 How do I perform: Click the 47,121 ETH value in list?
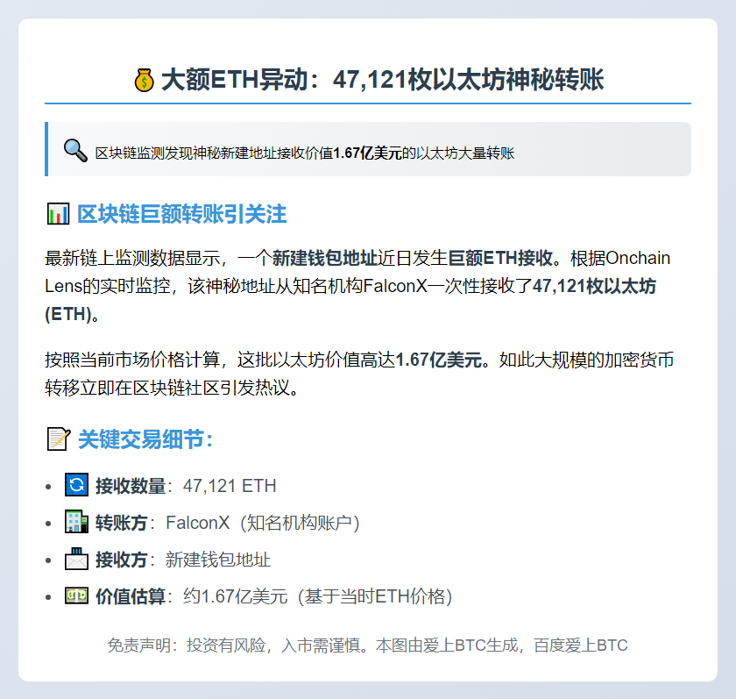[230, 486]
